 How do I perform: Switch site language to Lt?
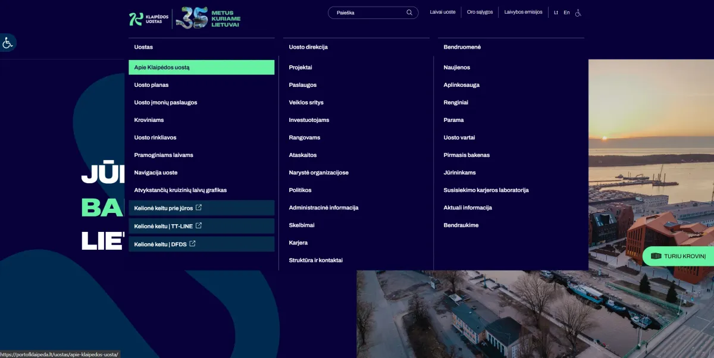click(x=556, y=12)
